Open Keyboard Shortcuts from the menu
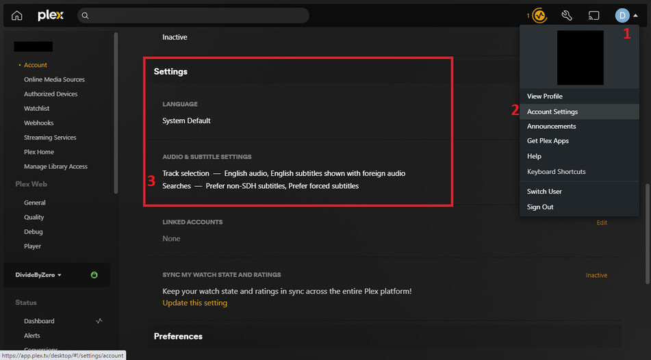The width and height of the screenshot is (651, 360). [556, 172]
